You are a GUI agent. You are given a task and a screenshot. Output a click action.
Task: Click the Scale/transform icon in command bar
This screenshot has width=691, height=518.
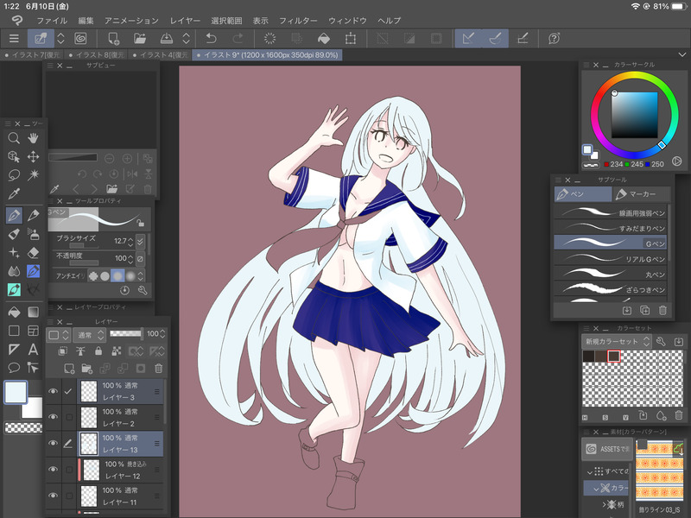[351, 38]
